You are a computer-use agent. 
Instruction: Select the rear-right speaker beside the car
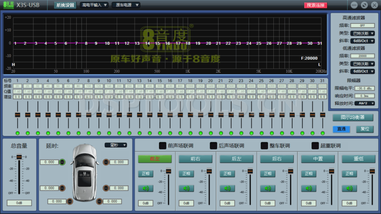click(x=105, y=188)
